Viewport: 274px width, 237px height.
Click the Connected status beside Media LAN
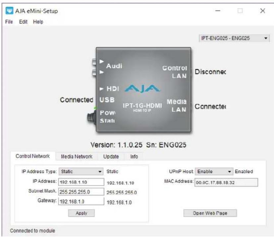[x=210, y=106]
